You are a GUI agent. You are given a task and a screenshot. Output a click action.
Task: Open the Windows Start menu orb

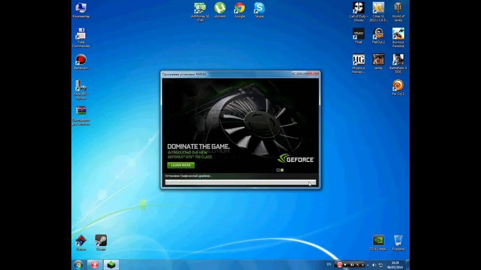79,265
